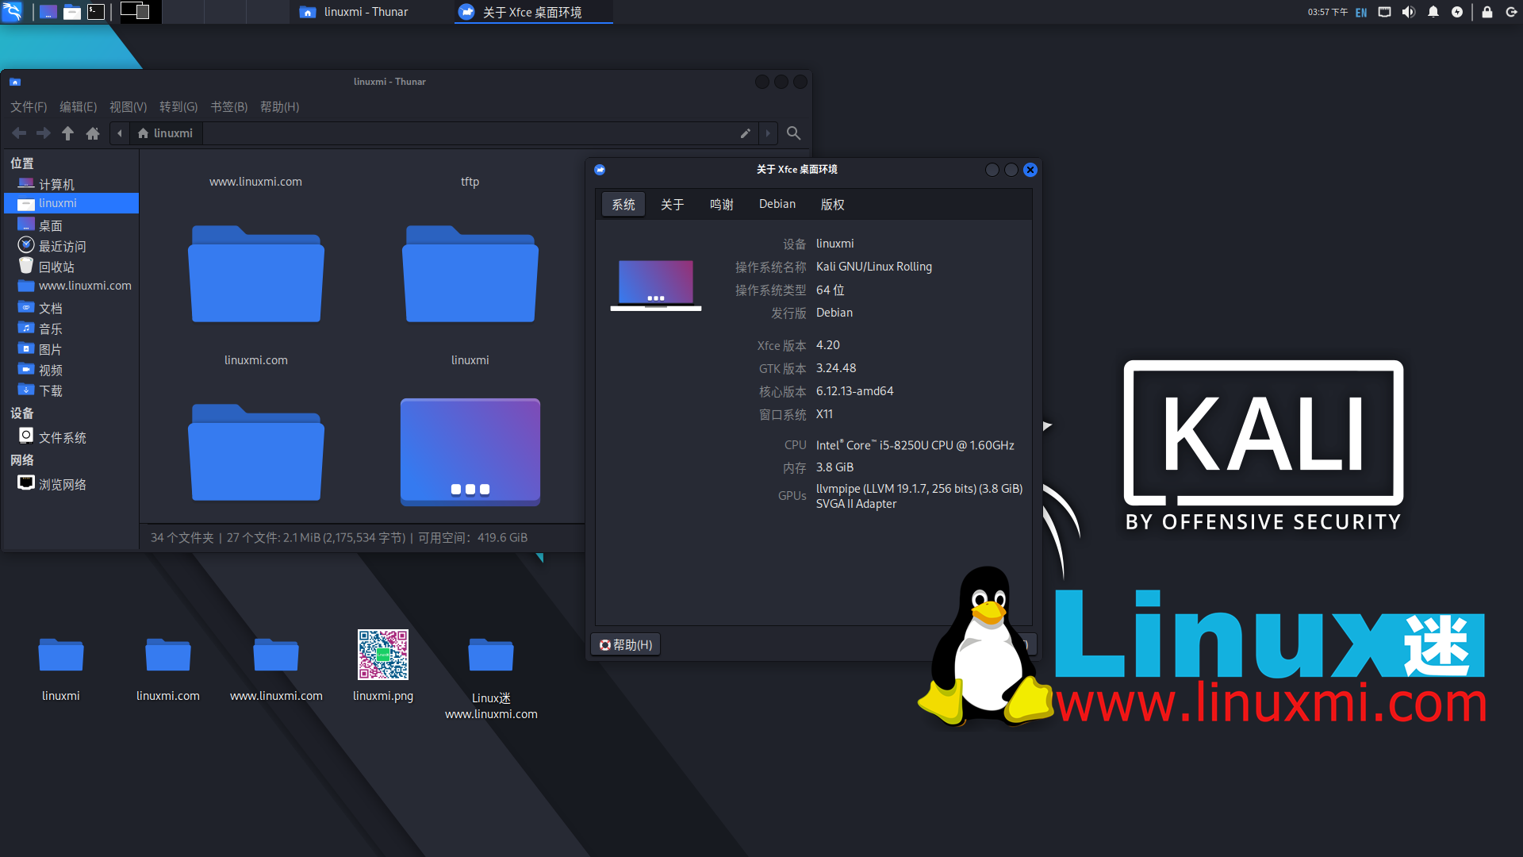Select 音乐 in Thunar sidebar
1523x857 pixels.
click(71, 329)
